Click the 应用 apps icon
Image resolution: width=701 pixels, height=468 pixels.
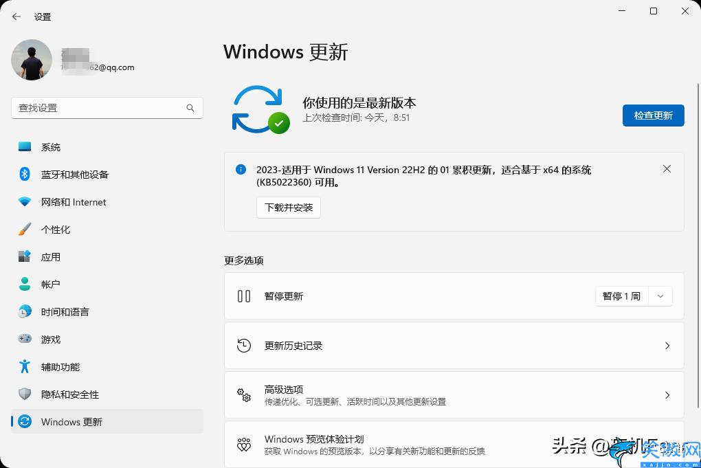[25, 256]
